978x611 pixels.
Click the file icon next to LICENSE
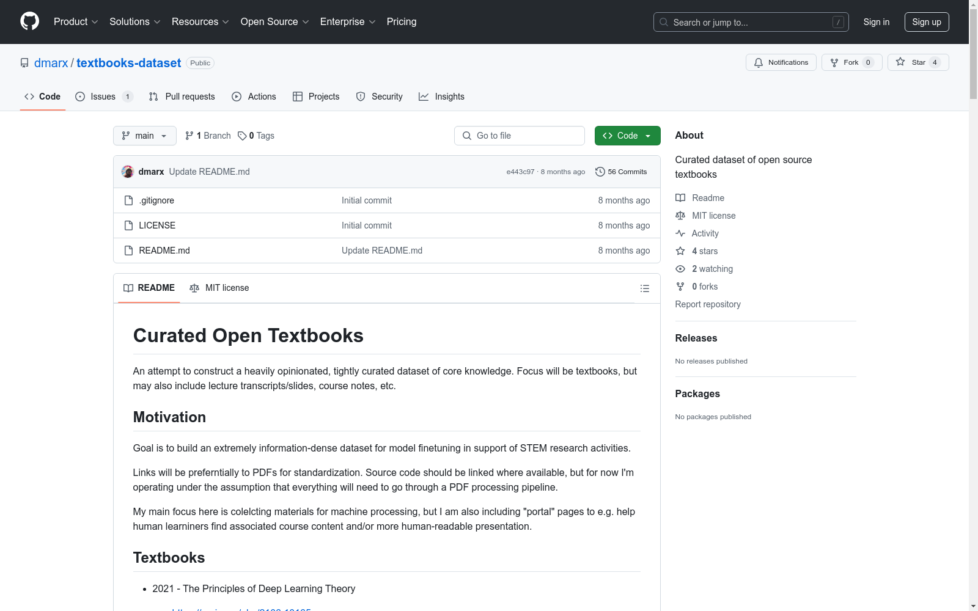coord(128,225)
